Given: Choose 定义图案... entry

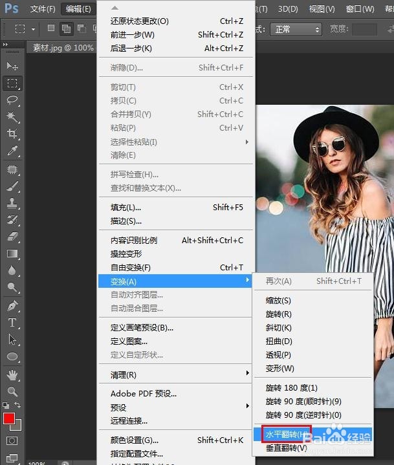Looking at the screenshot, I should pos(175,341).
